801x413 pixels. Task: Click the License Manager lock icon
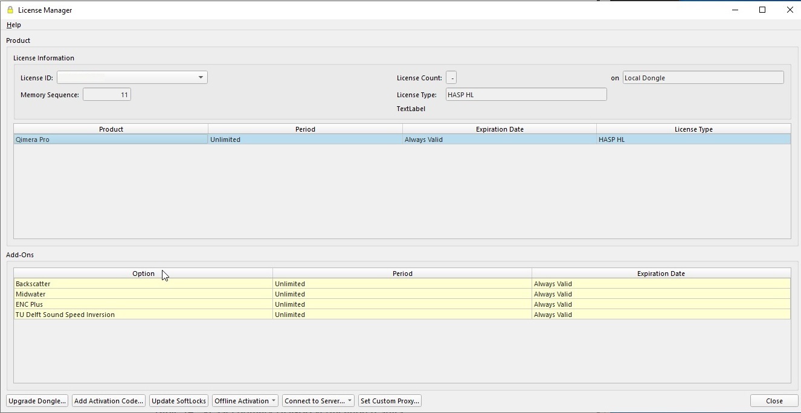(10, 10)
